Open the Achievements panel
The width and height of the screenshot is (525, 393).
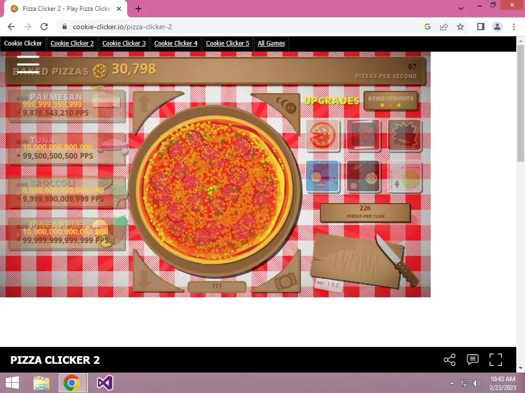click(x=391, y=101)
